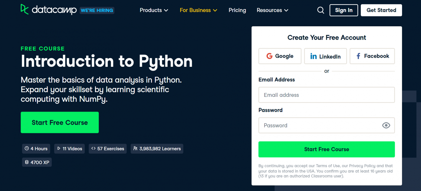
Task: Click the learners icon beside 3,983,982 Learners
Action: click(135, 149)
